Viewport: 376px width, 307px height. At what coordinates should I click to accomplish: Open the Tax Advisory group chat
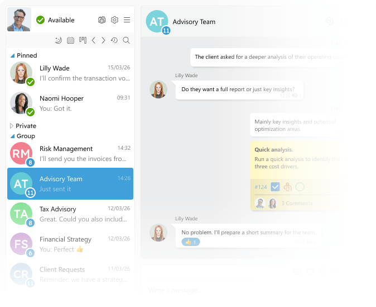70,214
